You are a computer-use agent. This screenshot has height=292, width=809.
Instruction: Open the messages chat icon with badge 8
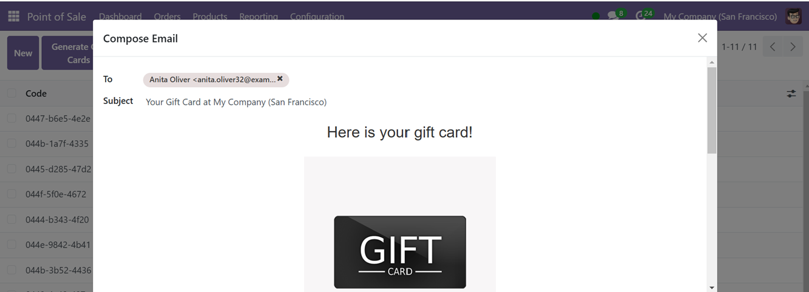tap(615, 15)
